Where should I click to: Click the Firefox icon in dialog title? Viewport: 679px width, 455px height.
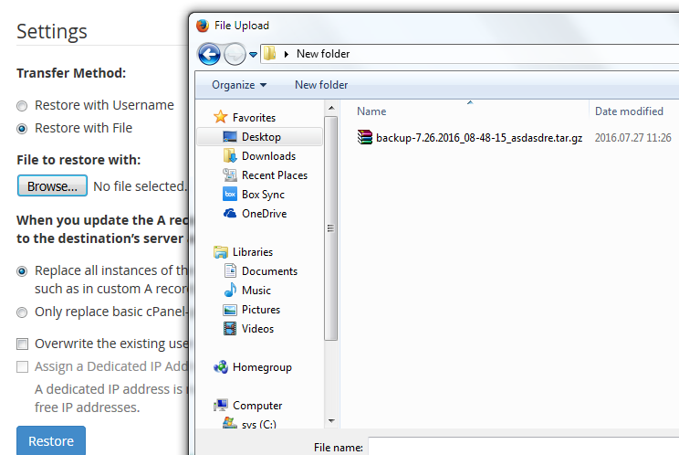203,26
